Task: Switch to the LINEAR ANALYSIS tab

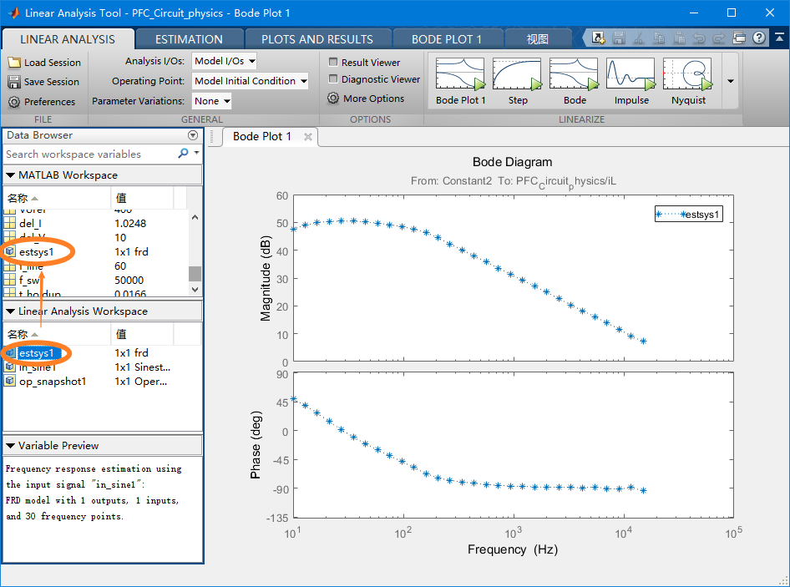Action: coord(68,39)
